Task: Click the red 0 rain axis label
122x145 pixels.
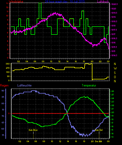Action: coord(9,113)
